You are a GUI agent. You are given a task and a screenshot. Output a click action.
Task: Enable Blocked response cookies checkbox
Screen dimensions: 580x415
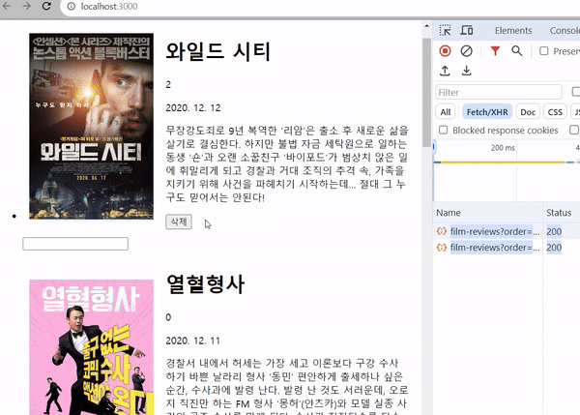[x=443, y=130]
